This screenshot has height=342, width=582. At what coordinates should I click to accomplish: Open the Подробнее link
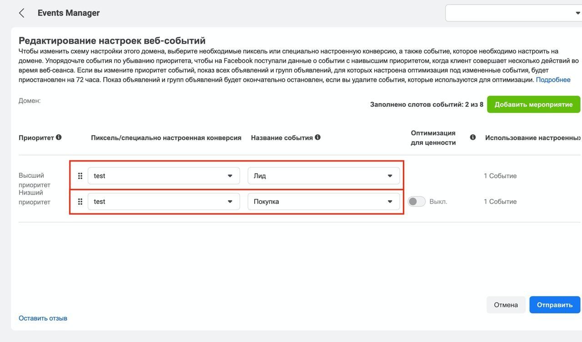click(553, 80)
